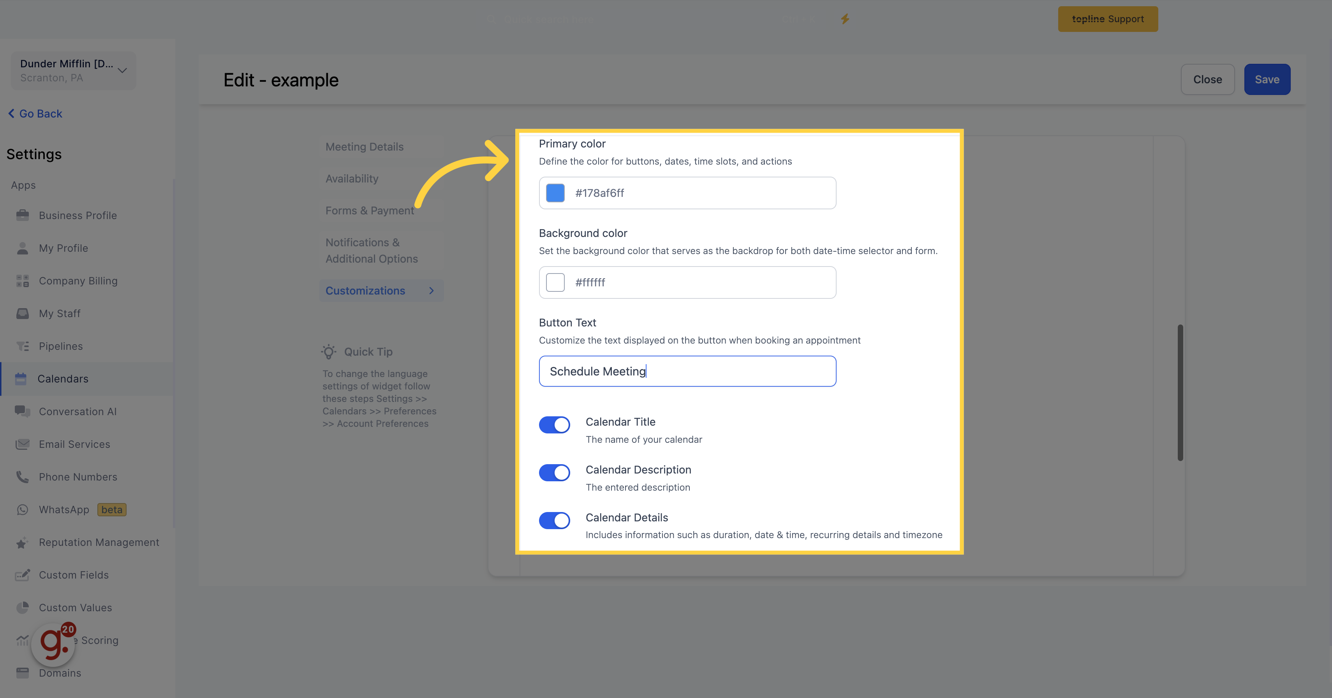Image resolution: width=1332 pixels, height=698 pixels.
Task: Click the Domains icon in sidebar
Action: (x=23, y=672)
